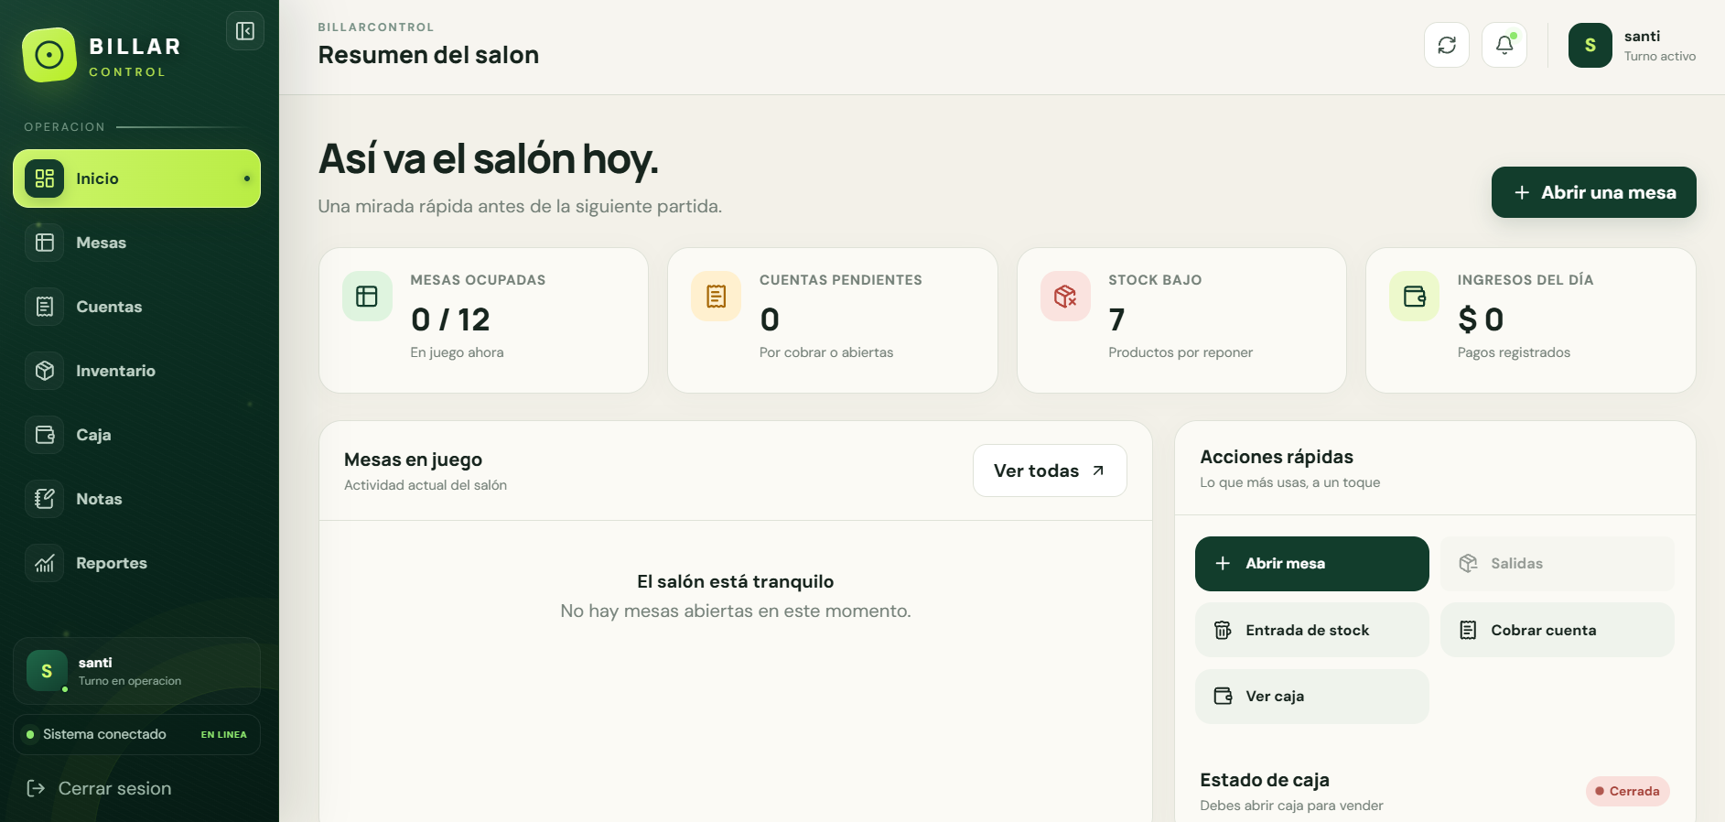
Task: View all tables with Ver todas
Action: 1050,470
